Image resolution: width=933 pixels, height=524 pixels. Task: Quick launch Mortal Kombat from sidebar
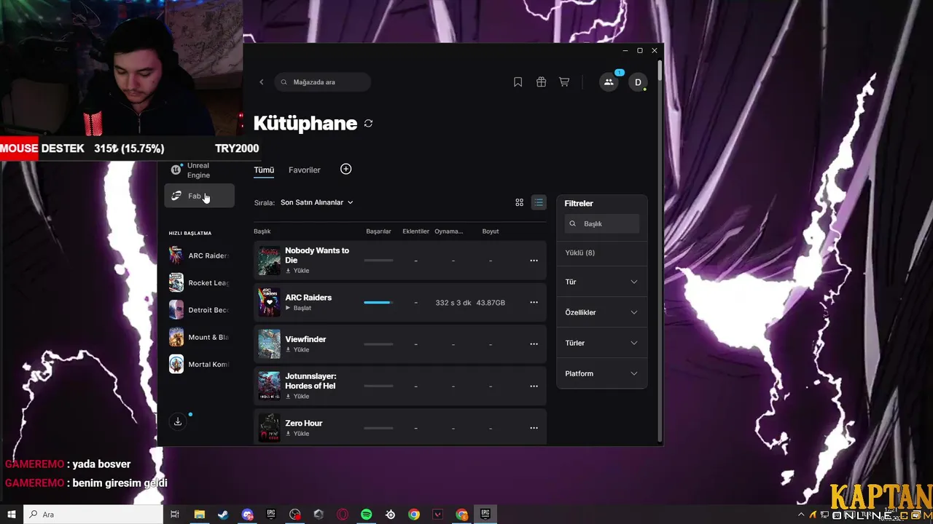pos(199,364)
